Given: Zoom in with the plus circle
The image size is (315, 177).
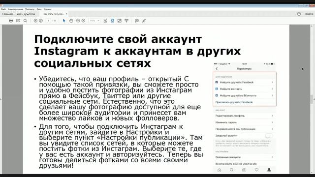Looking at the screenshot, I should [x=83, y=21].
